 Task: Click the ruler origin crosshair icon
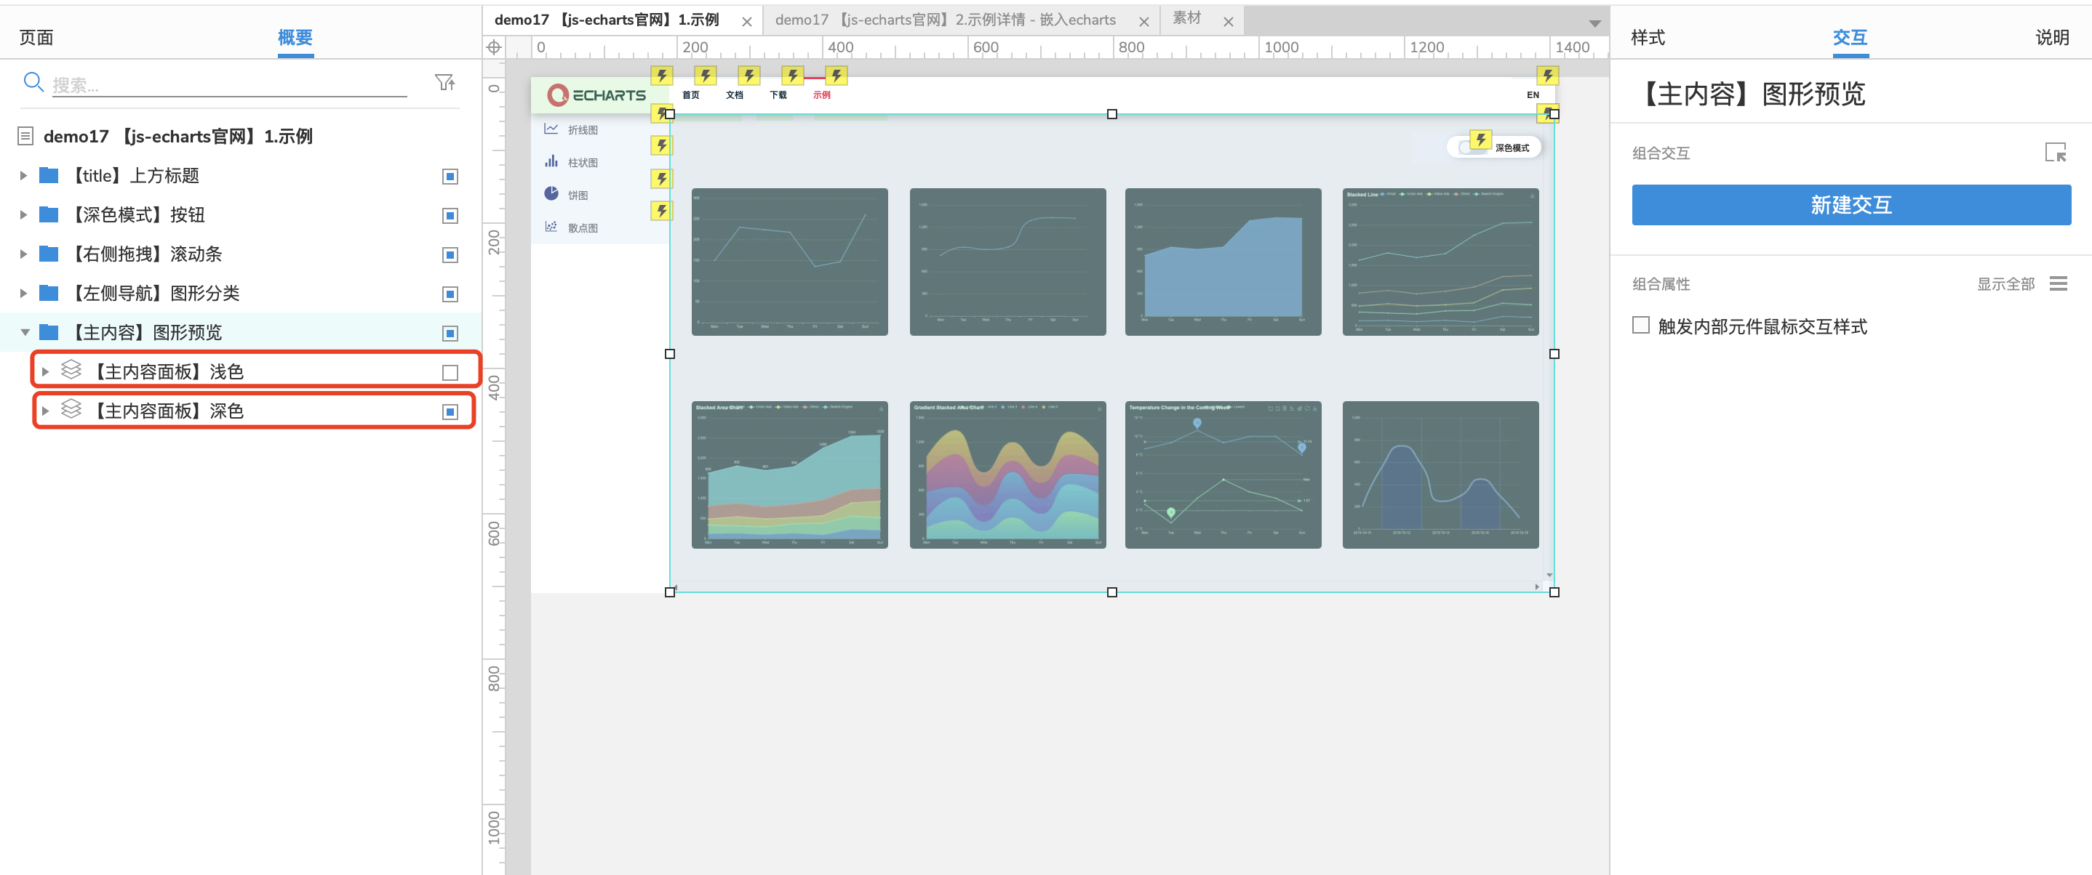(493, 48)
